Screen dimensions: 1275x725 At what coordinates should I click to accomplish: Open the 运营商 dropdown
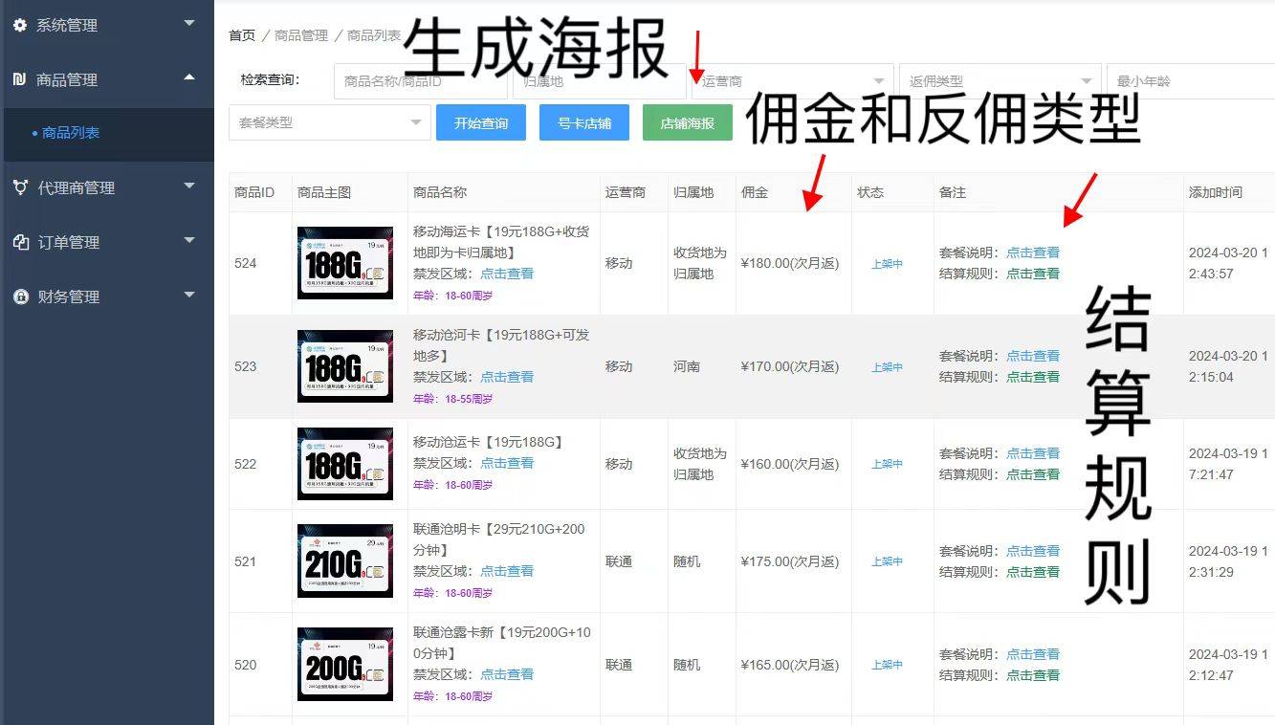792,81
